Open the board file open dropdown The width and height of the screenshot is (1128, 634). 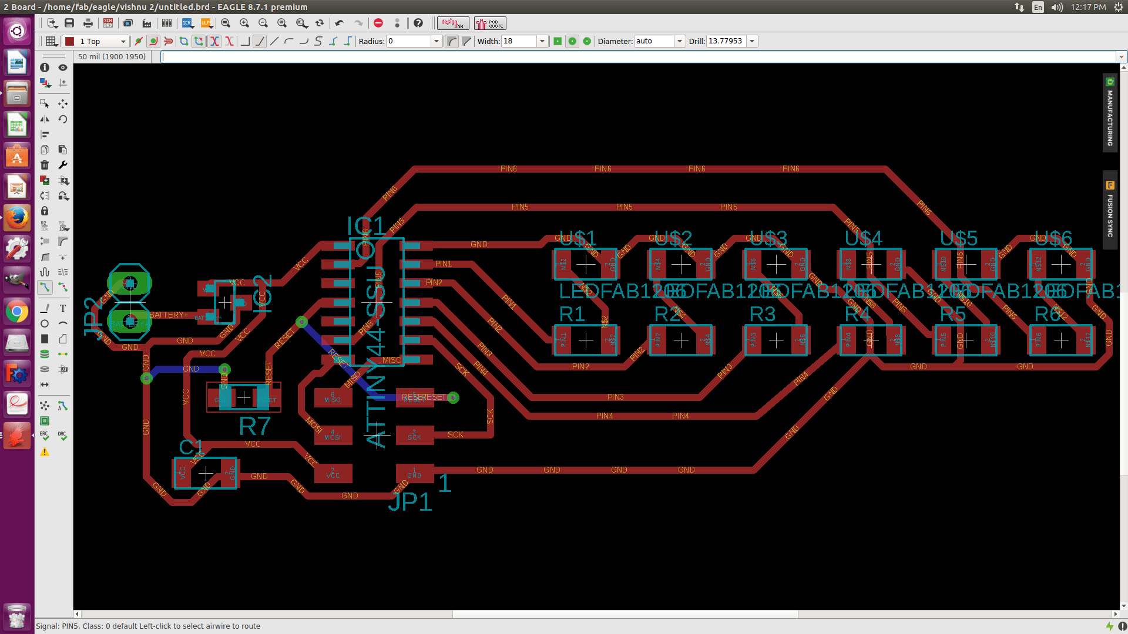tap(52, 23)
